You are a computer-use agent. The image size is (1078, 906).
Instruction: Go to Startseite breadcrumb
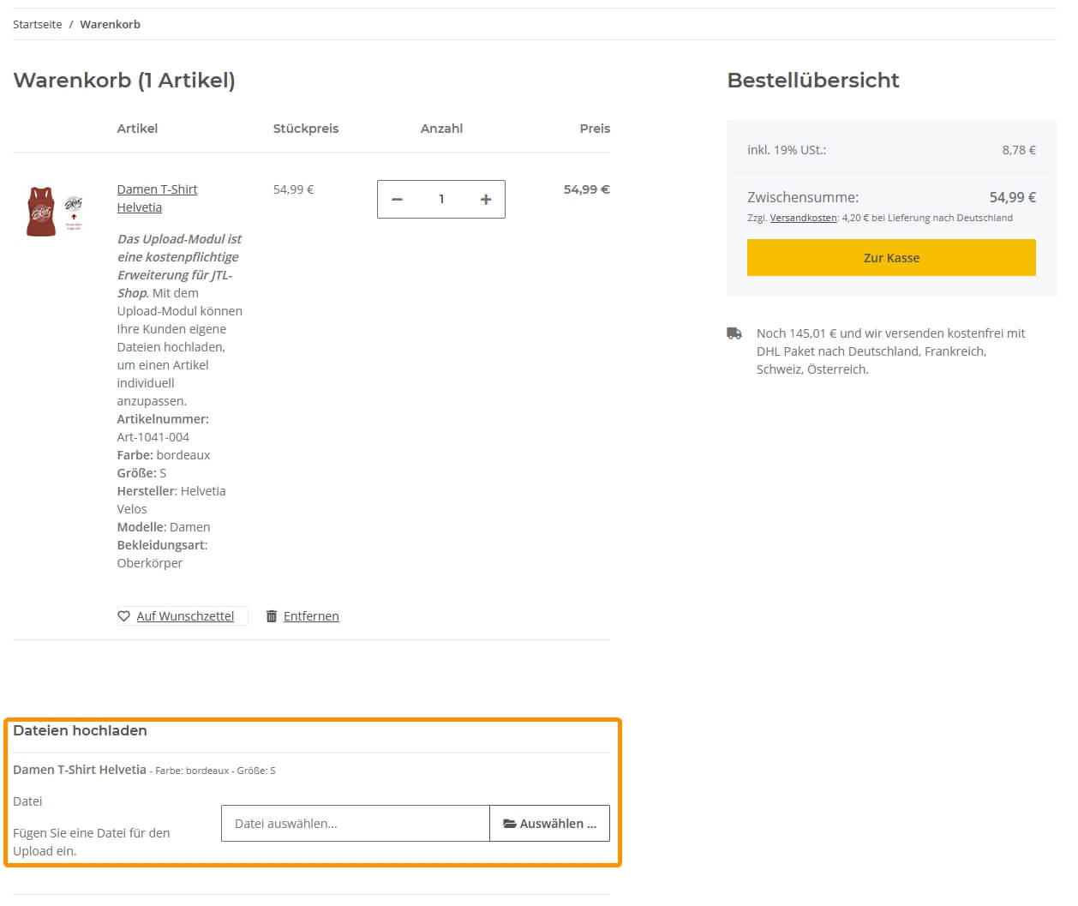(38, 24)
